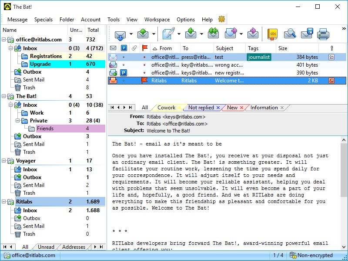The width and height of the screenshot is (348, 261).
Task: Toggle the parked column header
Action: (124, 48)
